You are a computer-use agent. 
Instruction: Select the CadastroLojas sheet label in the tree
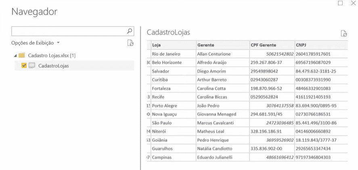coord(53,66)
